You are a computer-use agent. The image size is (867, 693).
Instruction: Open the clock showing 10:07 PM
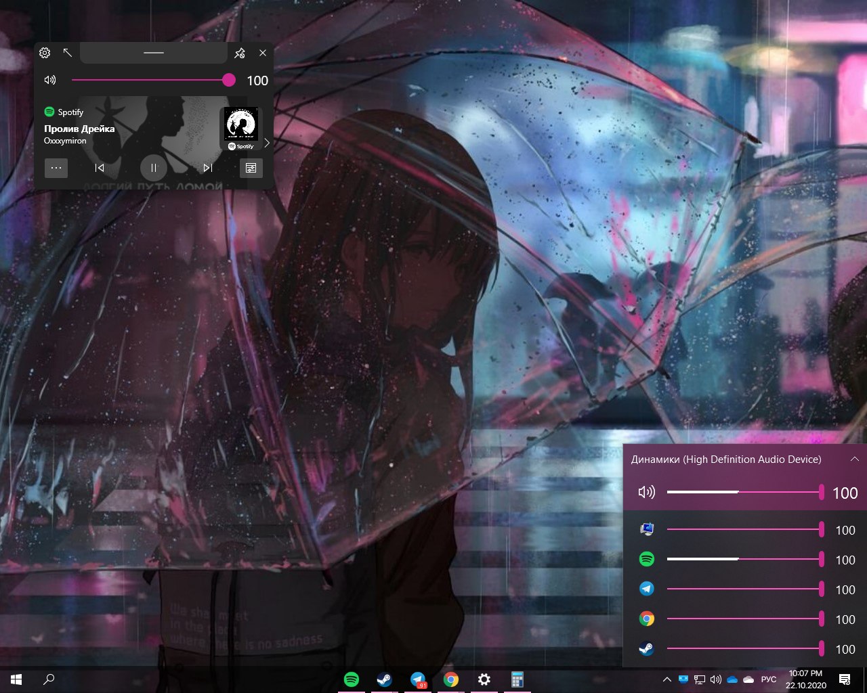tap(806, 679)
